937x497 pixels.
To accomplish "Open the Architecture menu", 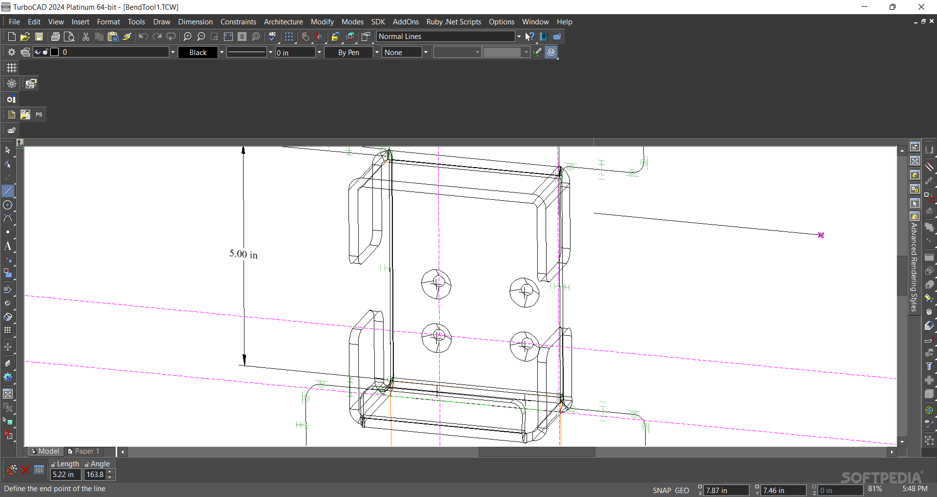I will coord(283,22).
